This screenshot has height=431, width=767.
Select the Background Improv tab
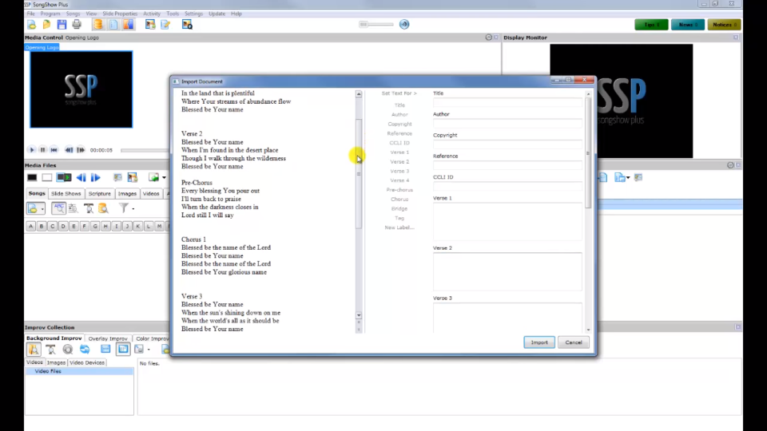click(54, 338)
